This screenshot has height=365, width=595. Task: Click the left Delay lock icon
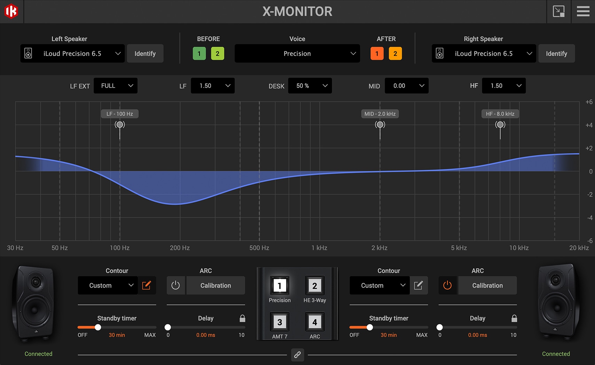242,318
